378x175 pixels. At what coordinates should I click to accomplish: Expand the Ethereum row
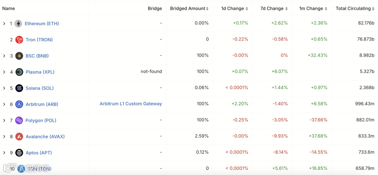point(4,24)
